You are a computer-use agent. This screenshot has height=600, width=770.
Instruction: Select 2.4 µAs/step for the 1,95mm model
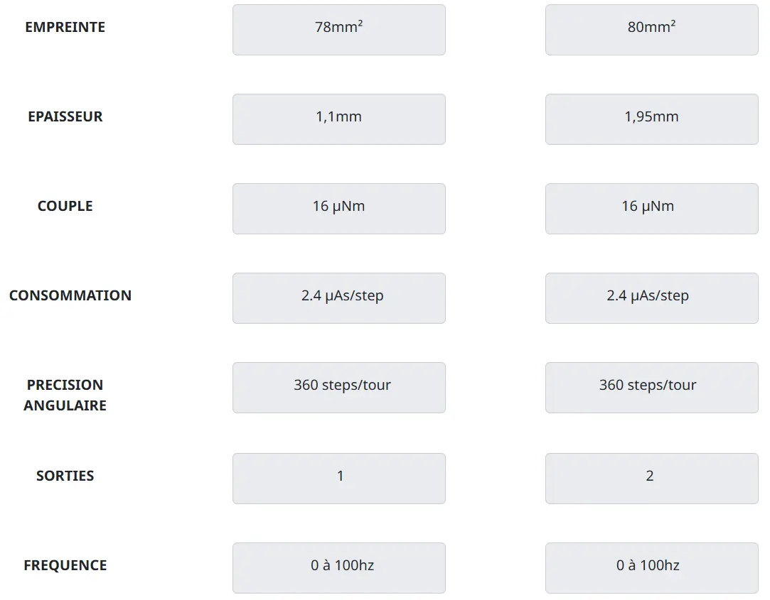click(651, 298)
